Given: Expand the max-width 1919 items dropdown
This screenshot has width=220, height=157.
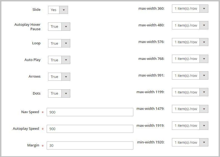Looking at the screenshot, I should [190, 125].
